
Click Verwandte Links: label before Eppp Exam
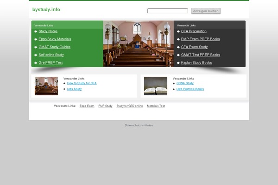[65, 106]
